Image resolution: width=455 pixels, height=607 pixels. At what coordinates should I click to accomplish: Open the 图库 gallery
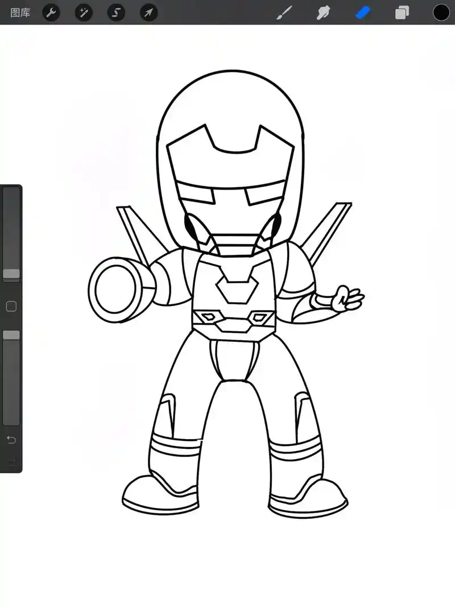coord(20,13)
